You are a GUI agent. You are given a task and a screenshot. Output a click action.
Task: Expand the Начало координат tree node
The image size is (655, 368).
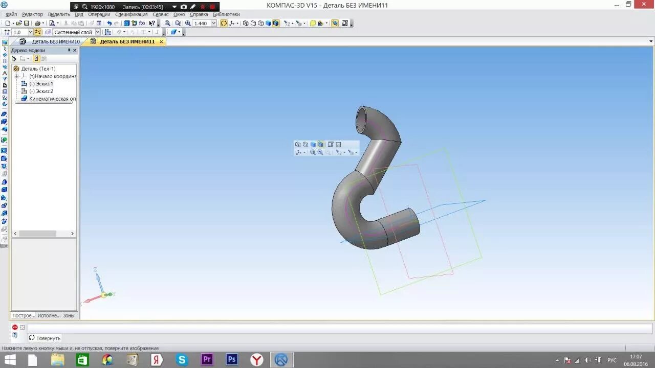[16, 76]
